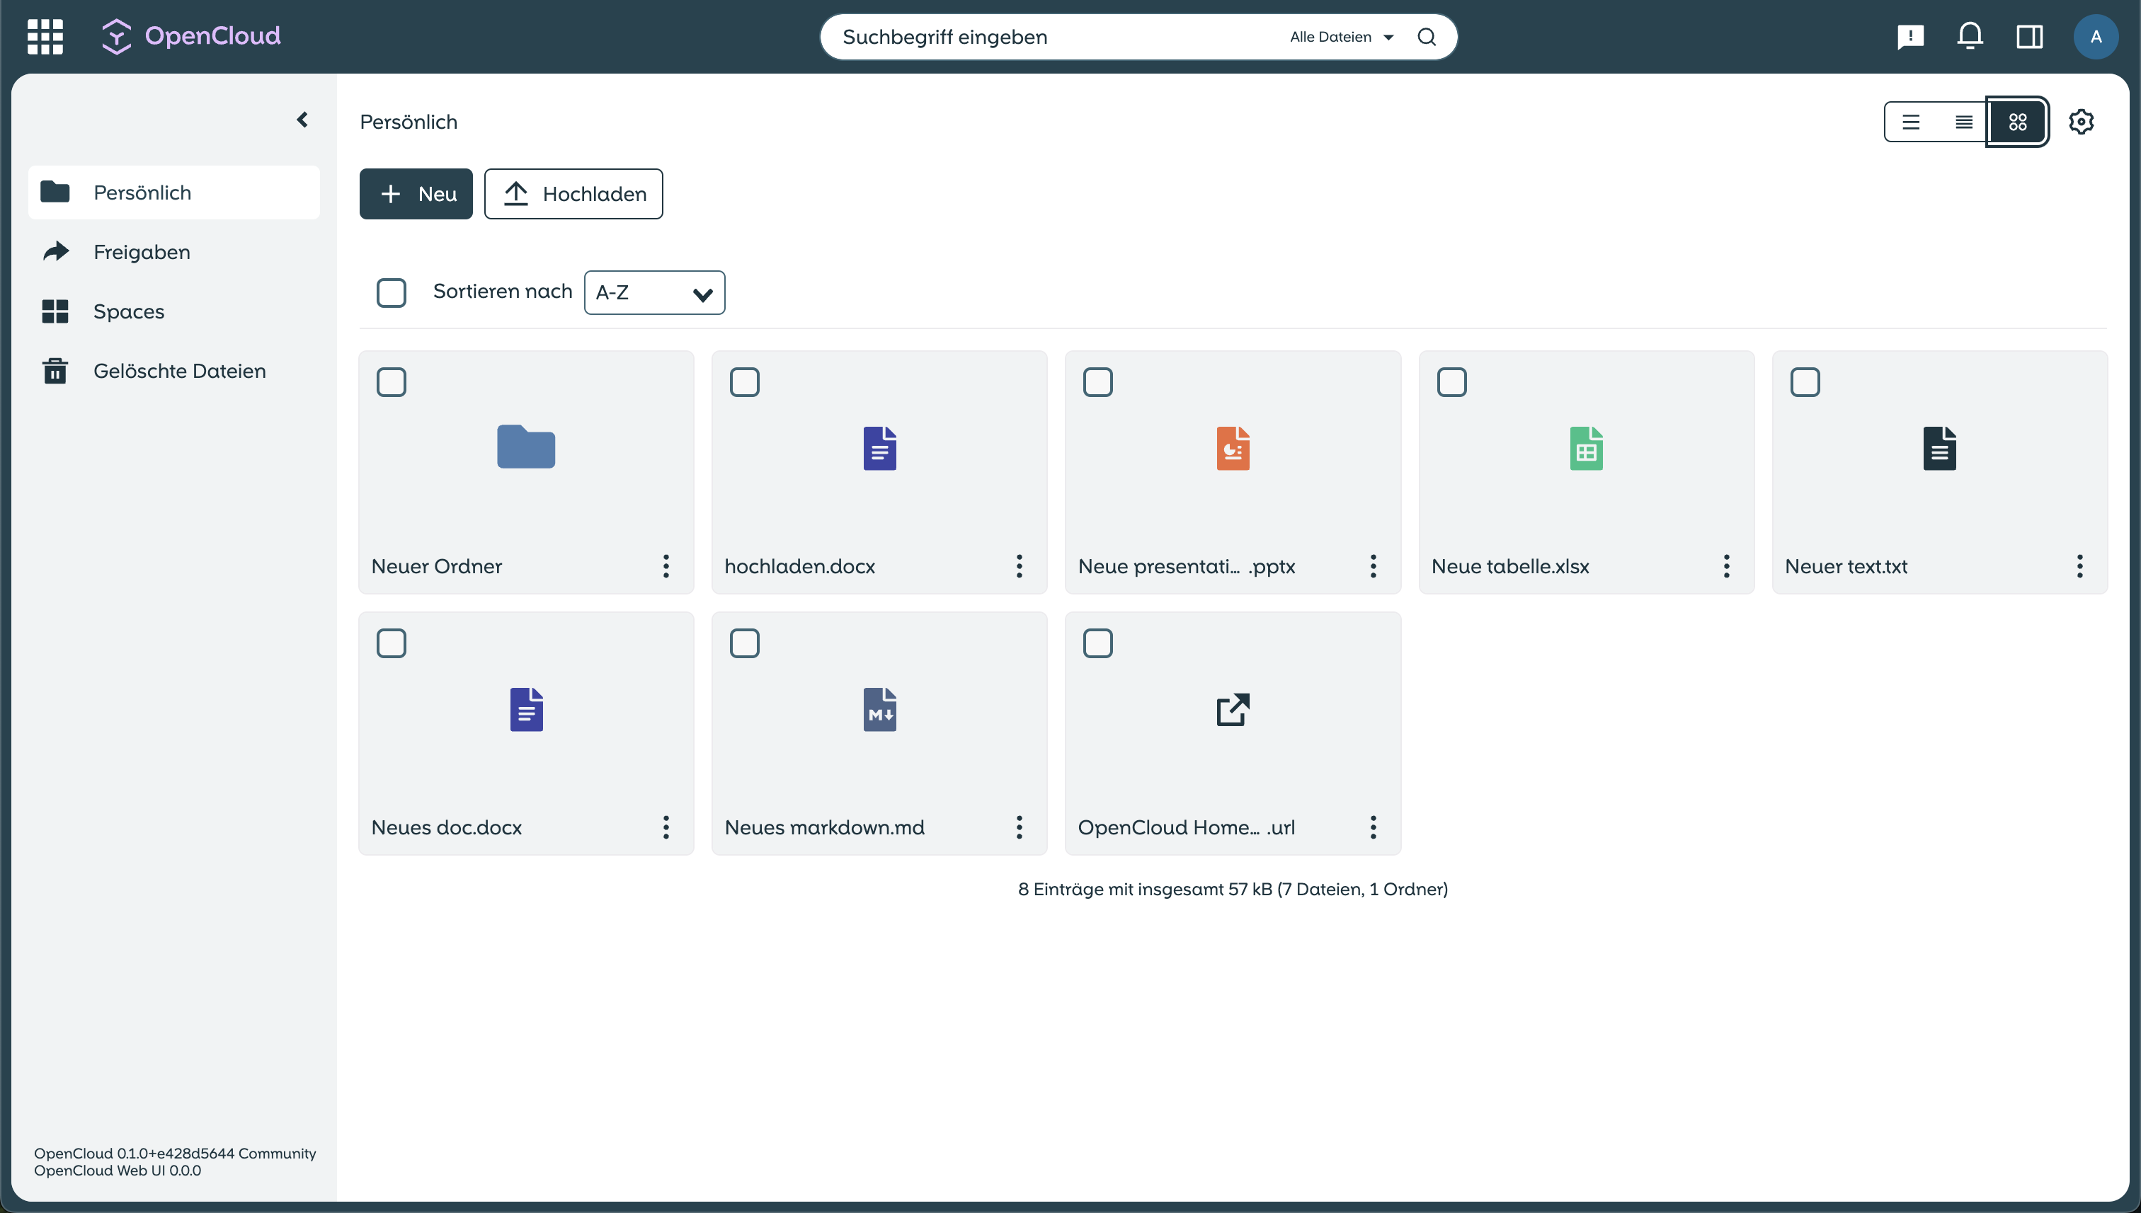Image resolution: width=2141 pixels, height=1213 pixels.
Task: Open OpenCloud Home url three-dot menu
Action: pyautogui.click(x=1373, y=827)
